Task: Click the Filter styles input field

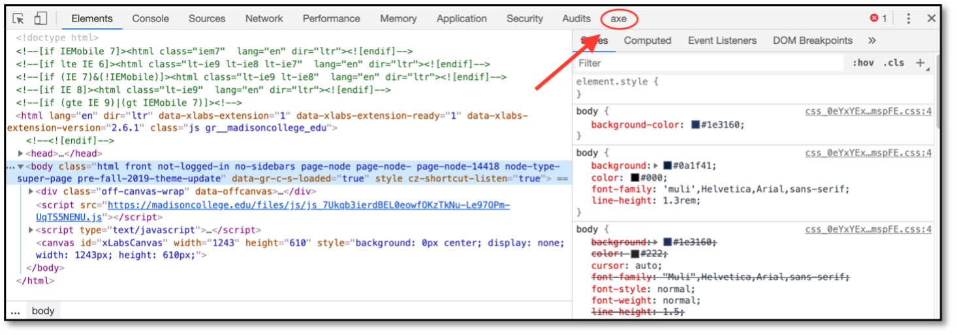Action: (x=710, y=63)
